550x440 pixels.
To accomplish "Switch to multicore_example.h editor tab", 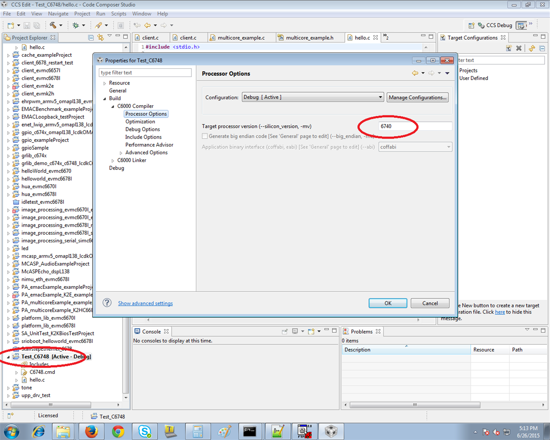I will [x=309, y=38].
